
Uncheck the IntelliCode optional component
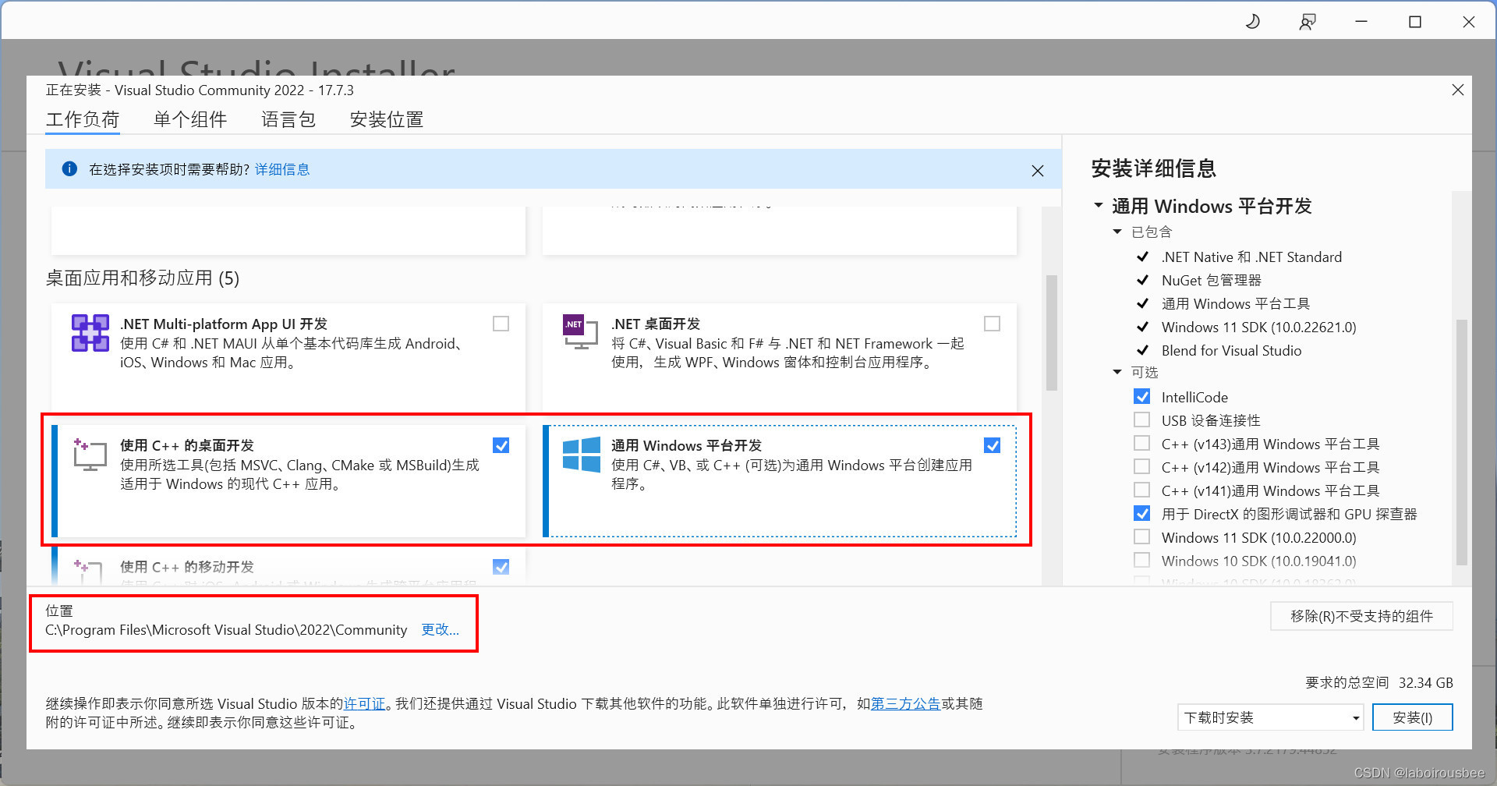(1141, 397)
